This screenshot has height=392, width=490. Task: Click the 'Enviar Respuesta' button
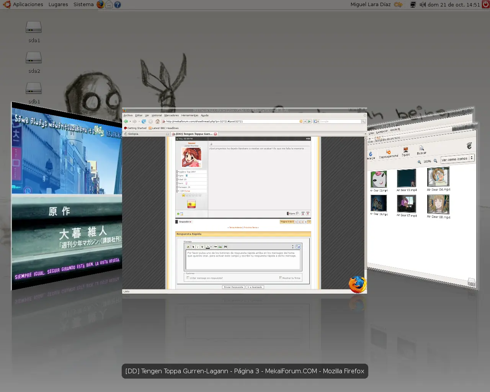click(x=234, y=287)
